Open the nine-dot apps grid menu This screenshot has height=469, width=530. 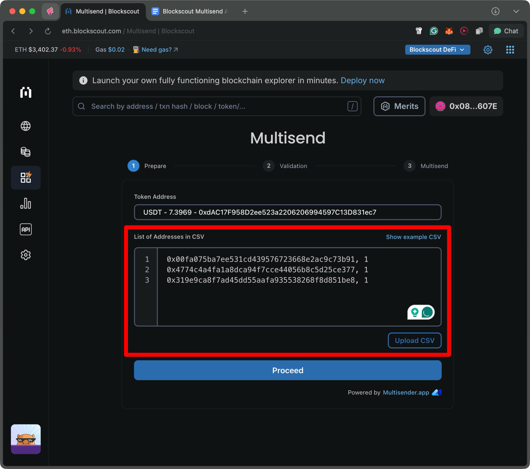point(510,50)
